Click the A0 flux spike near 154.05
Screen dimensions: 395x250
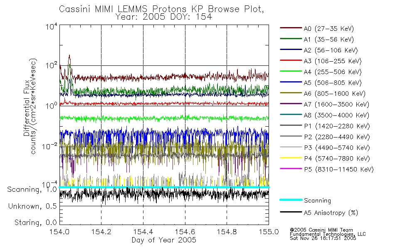click(69, 60)
